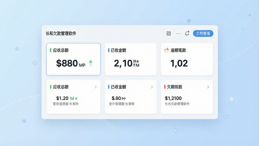Expand the chevron on the $.80 已收金额 card
This screenshot has height=146, width=259.
(x=152, y=87)
